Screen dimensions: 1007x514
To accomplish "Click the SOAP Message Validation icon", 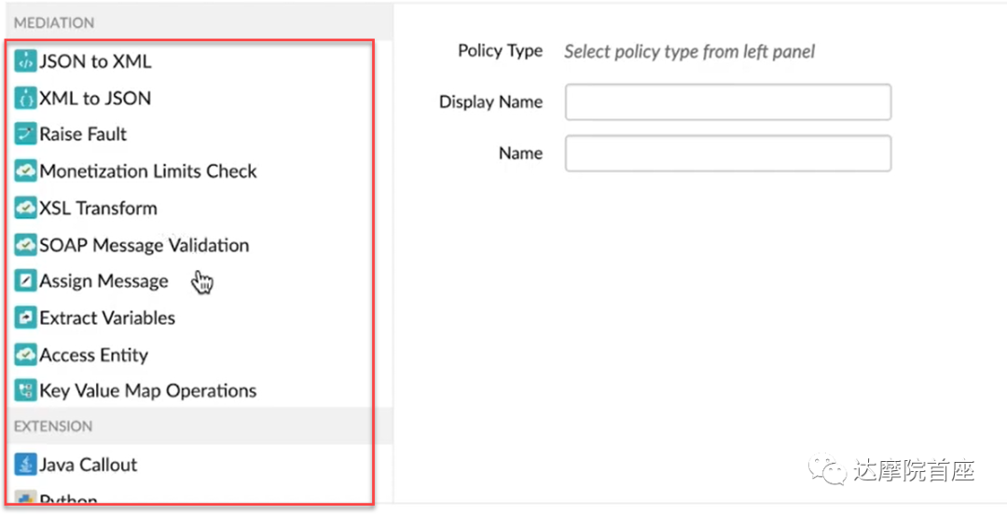I will [x=25, y=246].
